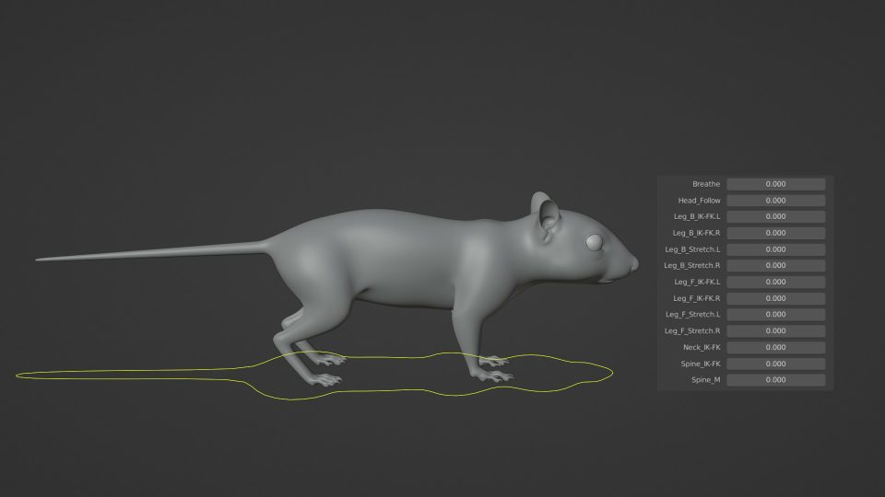The height and width of the screenshot is (497, 885).
Task: Click the Leg_F_IK-FK.L slider
Action: tap(775, 282)
